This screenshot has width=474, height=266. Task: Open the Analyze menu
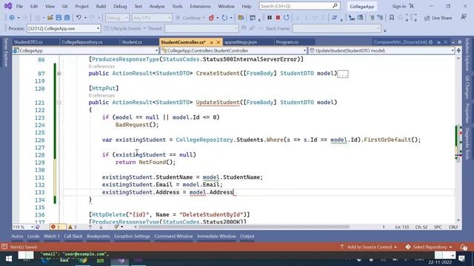157,6
